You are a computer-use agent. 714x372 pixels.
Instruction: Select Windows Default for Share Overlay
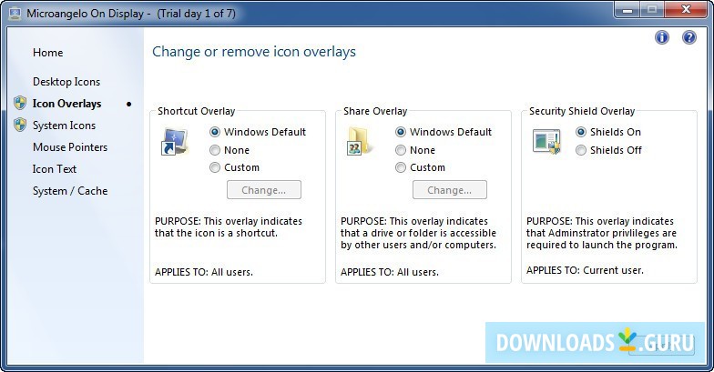[443, 132]
